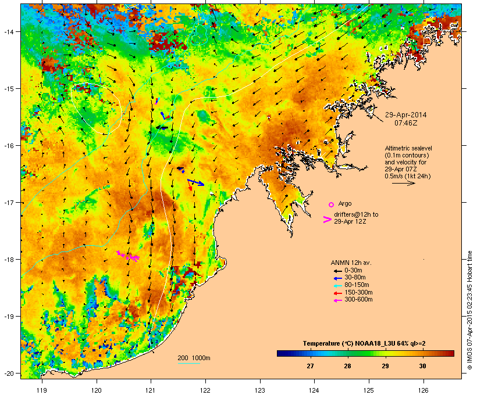This screenshot has width=477, height=395.
Task: Click the longitude axis label 122
Action: 205,390
